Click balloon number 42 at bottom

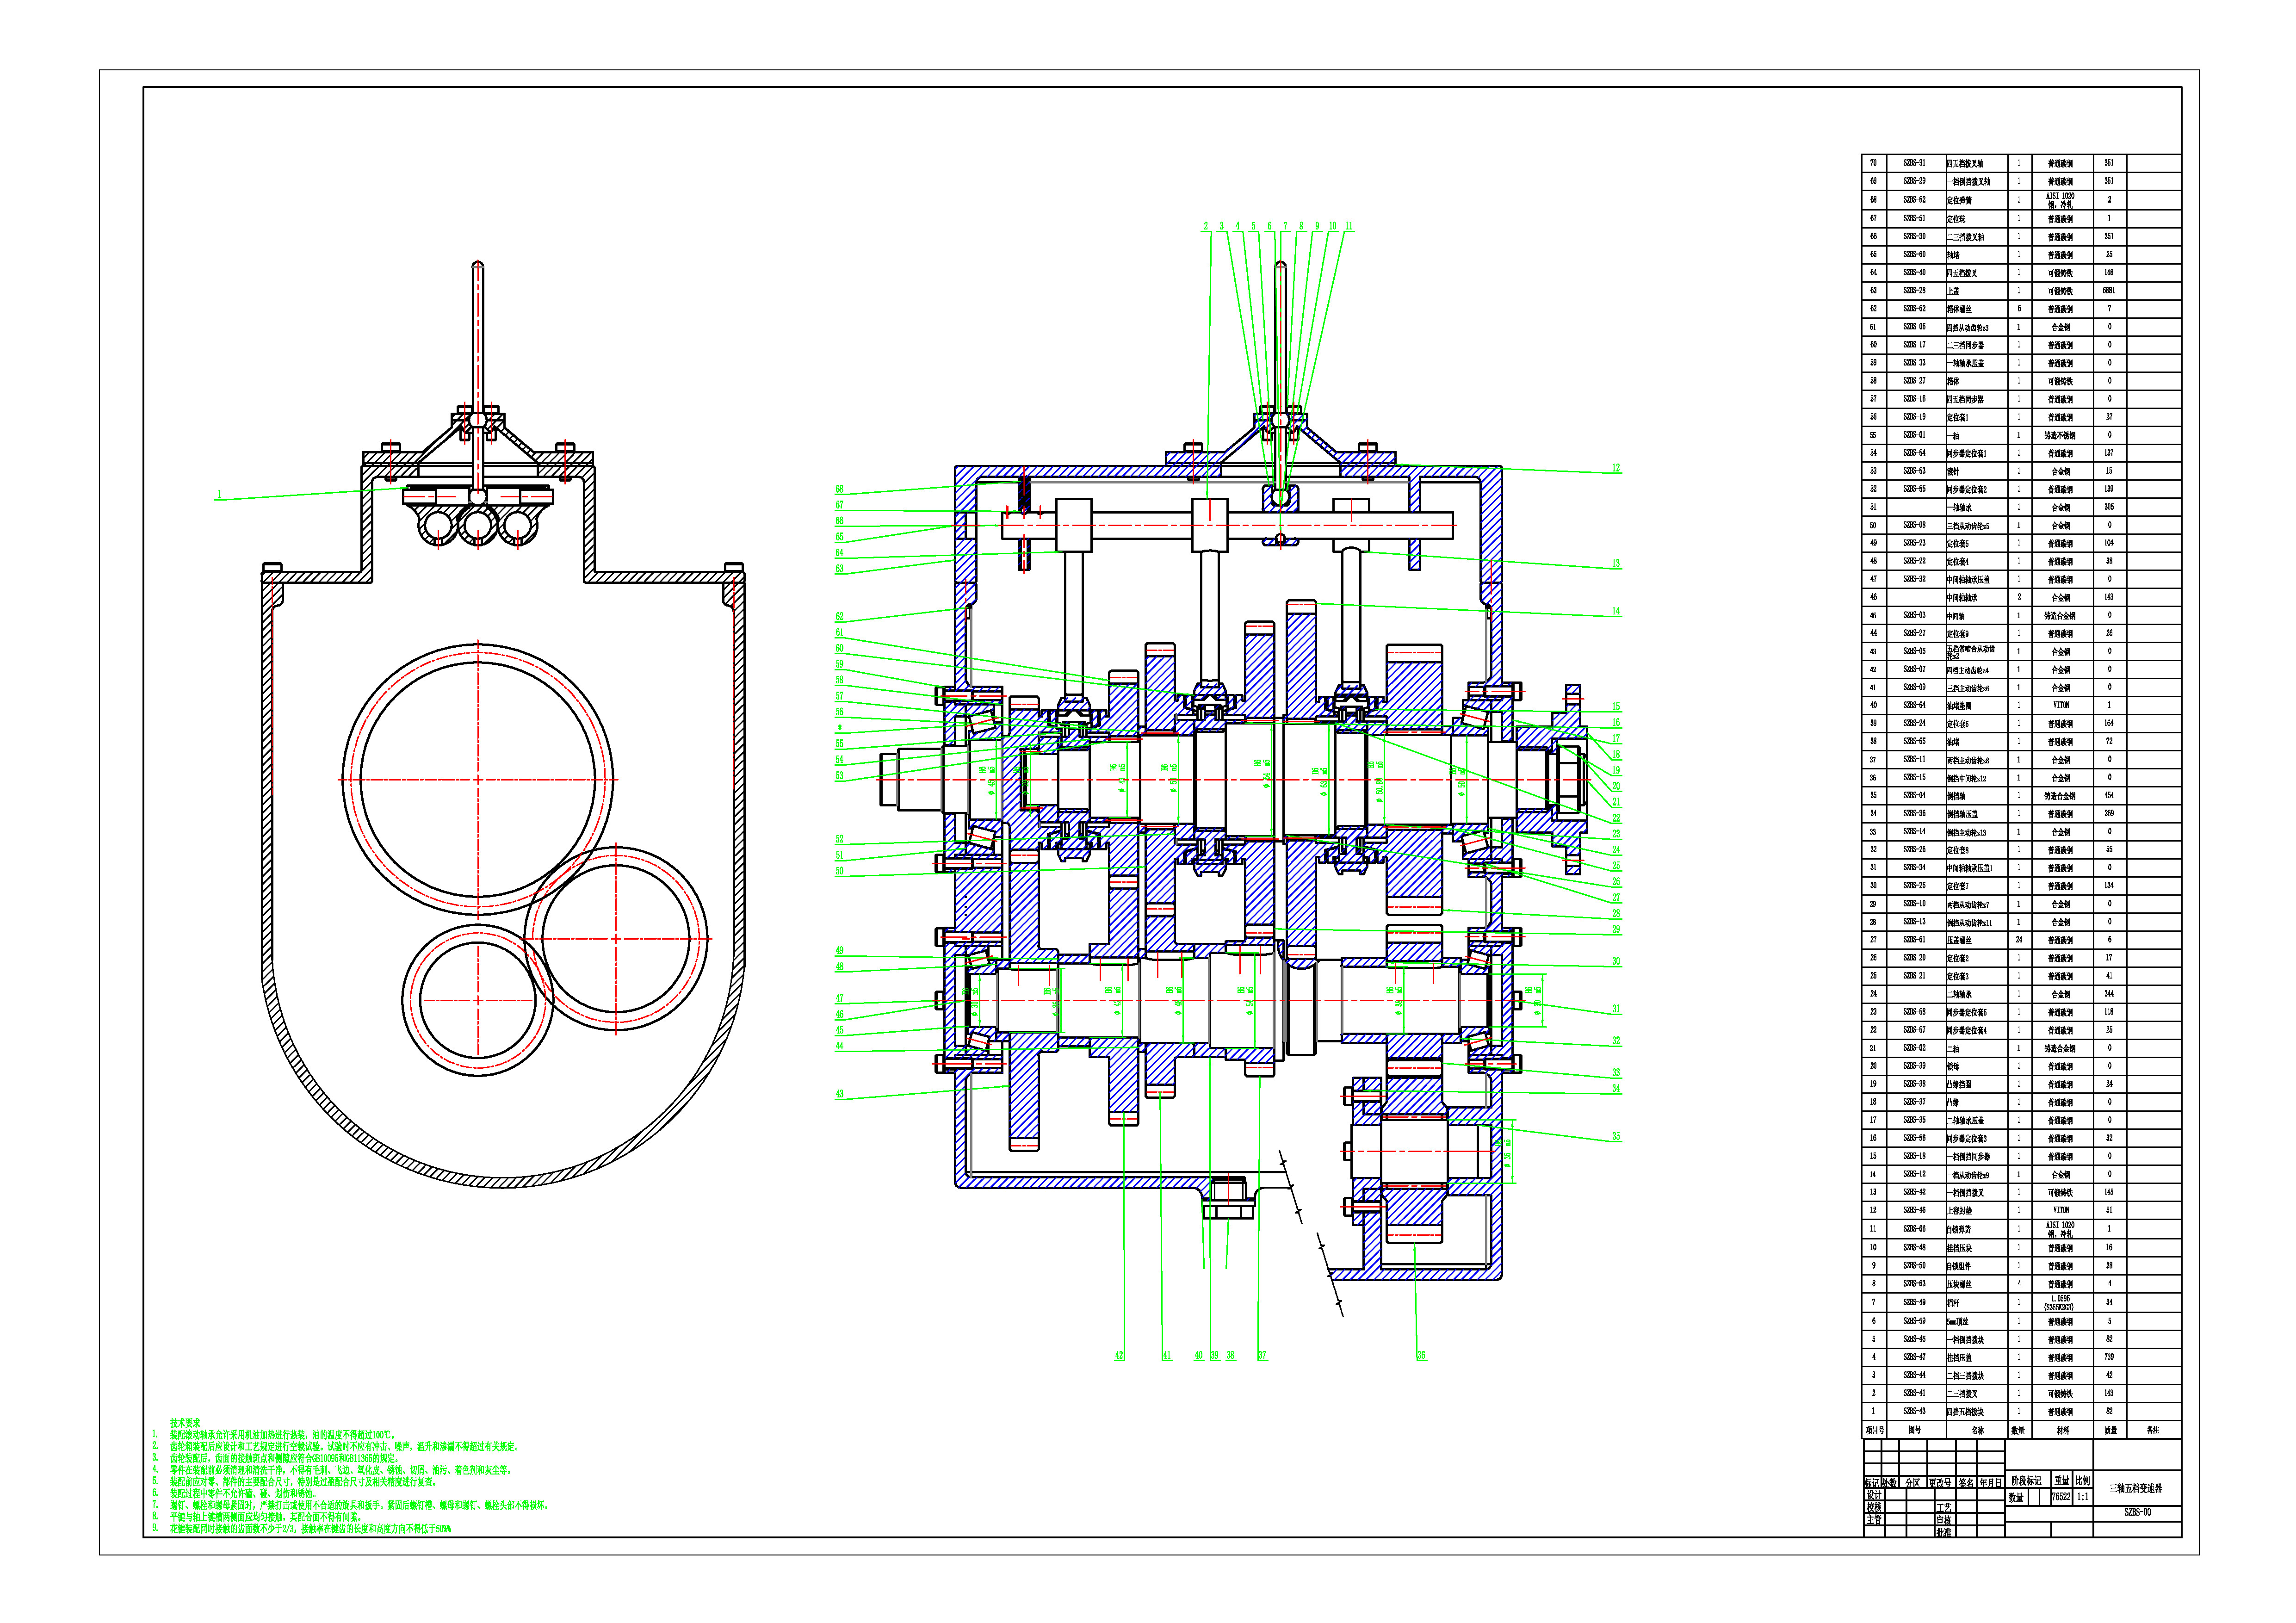(x=1119, y=1356)
